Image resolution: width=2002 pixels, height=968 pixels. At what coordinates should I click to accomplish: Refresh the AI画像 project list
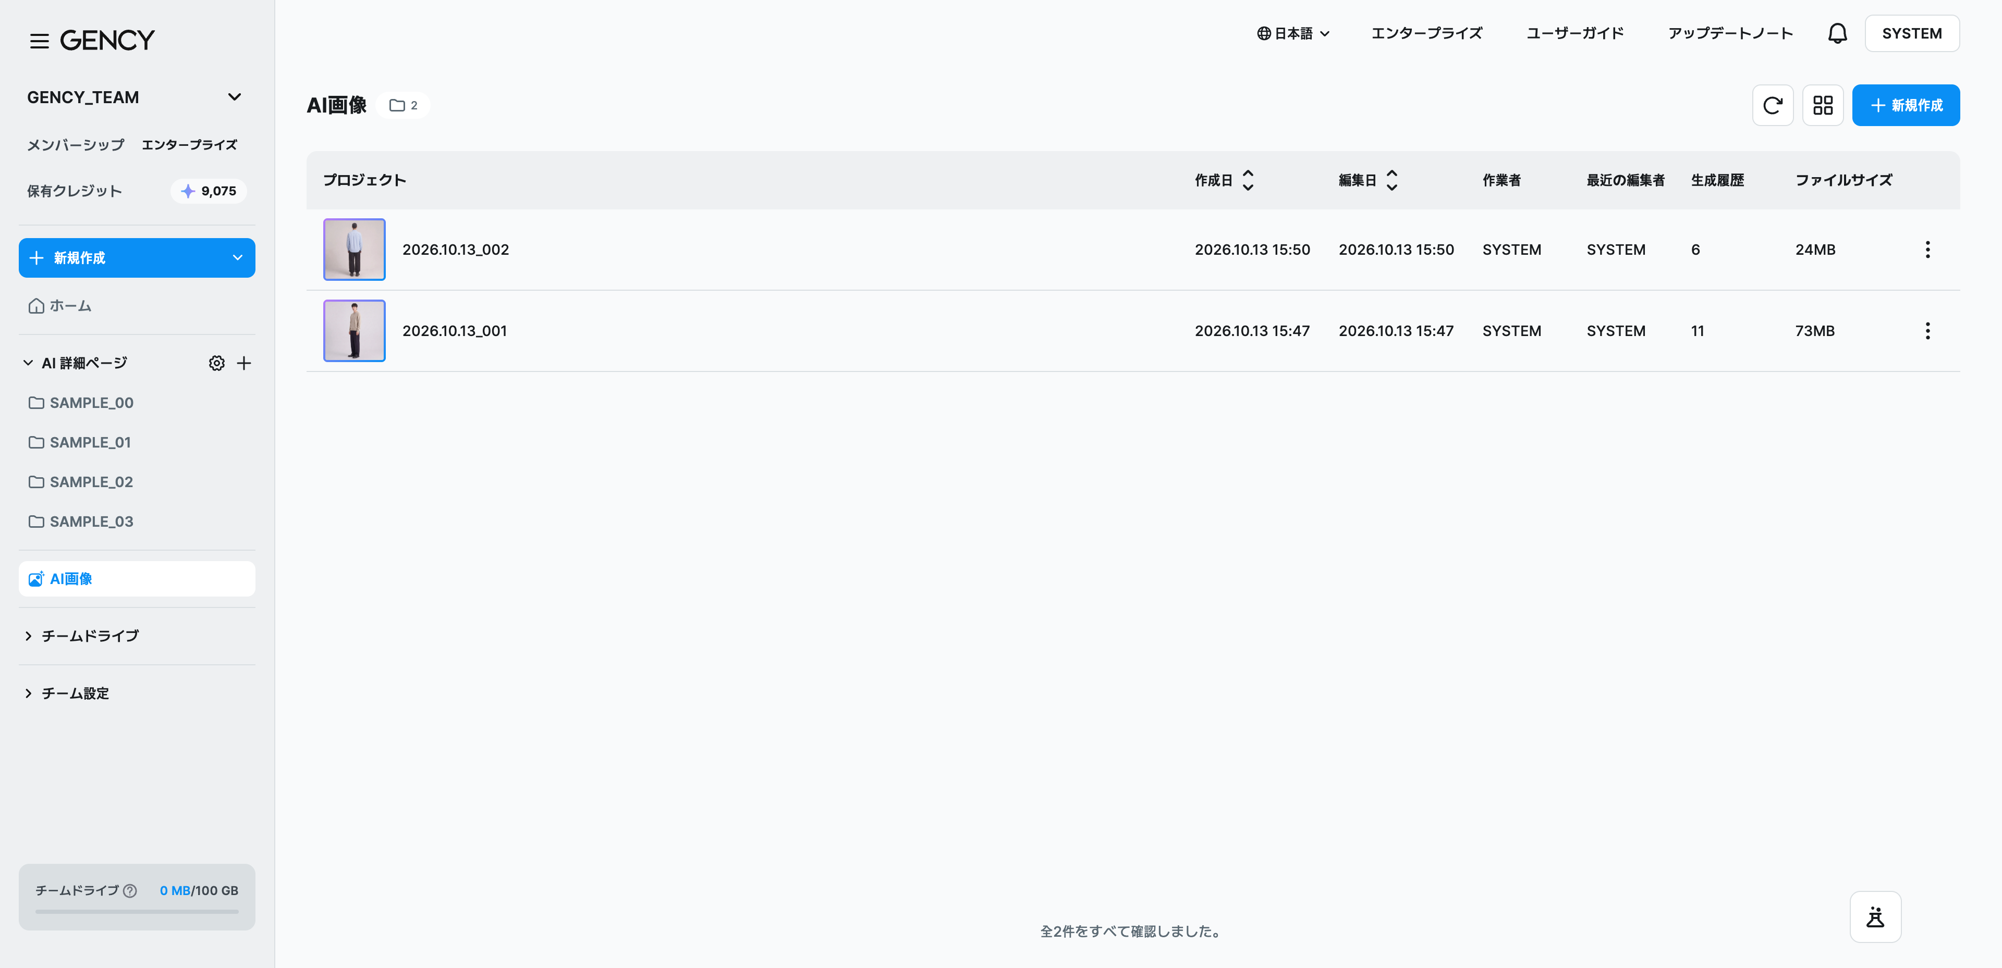(x=1773, y=105)
